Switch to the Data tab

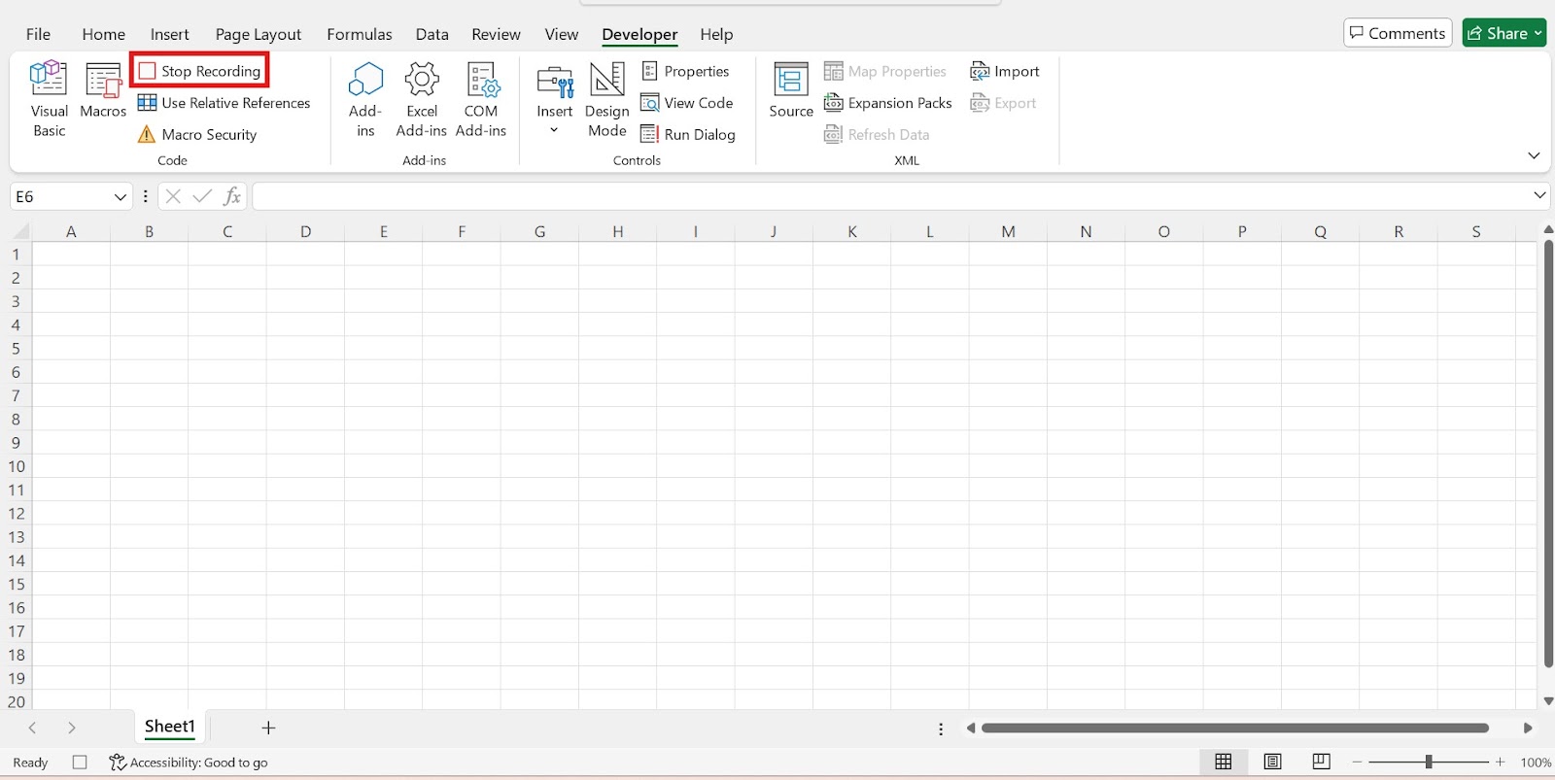[x=432, y=34]
